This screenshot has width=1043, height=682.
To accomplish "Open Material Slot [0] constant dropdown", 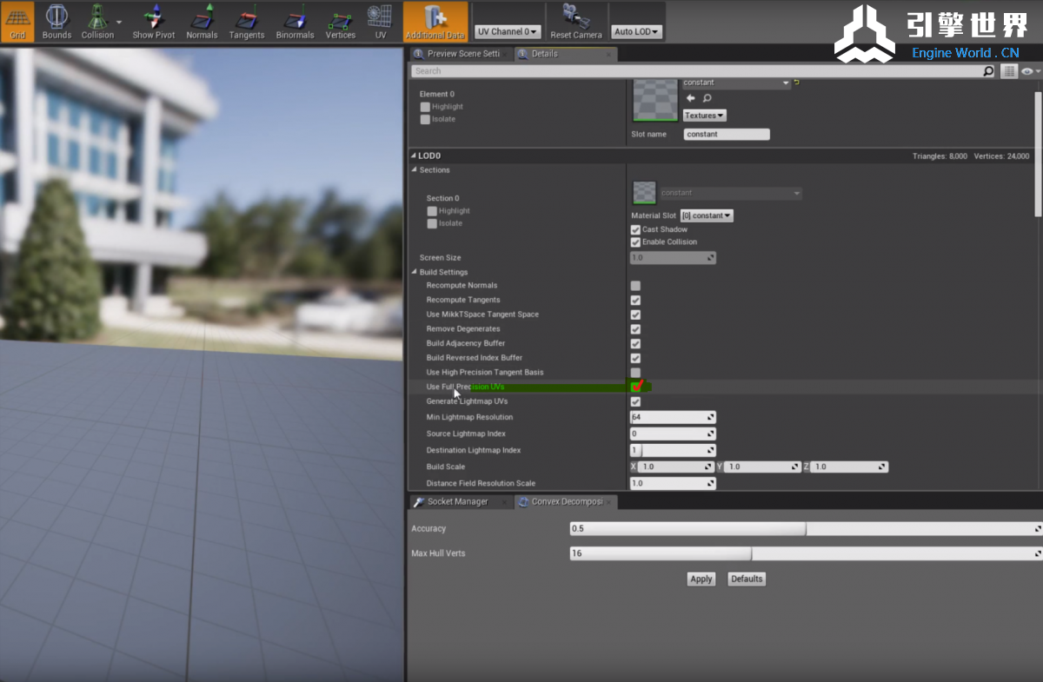I will [x=707, y=215].
